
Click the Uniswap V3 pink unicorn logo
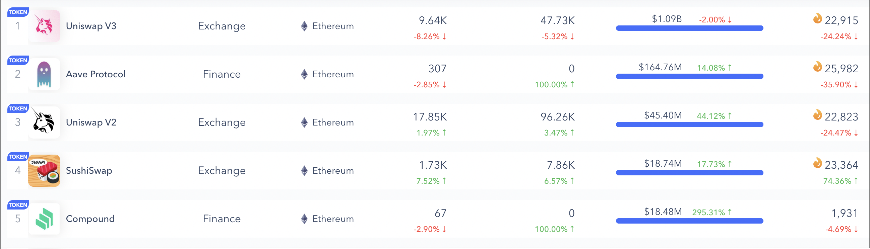tap(44, 26)
